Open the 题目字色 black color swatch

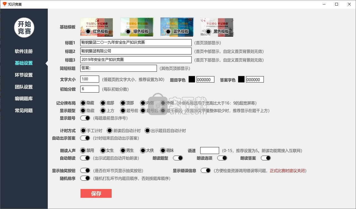click(192, 79)
